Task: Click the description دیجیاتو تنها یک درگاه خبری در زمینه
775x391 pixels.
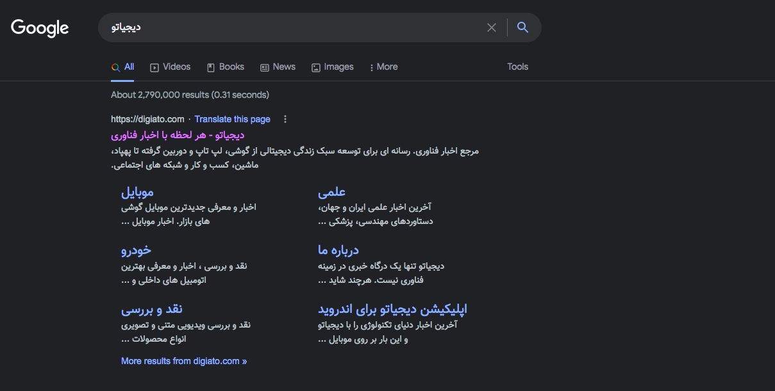Action: coord(381,273)
